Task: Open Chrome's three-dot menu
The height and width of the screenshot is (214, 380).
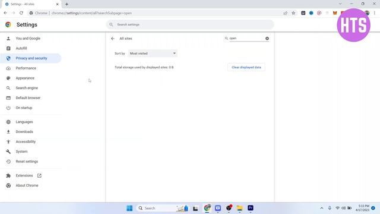Action: pyautogui.click(x=375, y=13)
